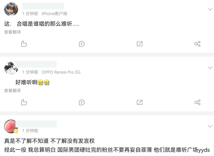Open replies on the first comment
This screenshot has width=214, height=156.
(x=82, y=44)
